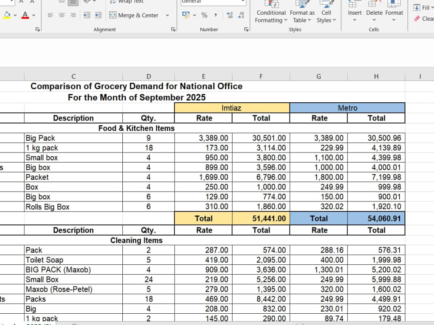Select the blue Metro header cell

[347, 108]
